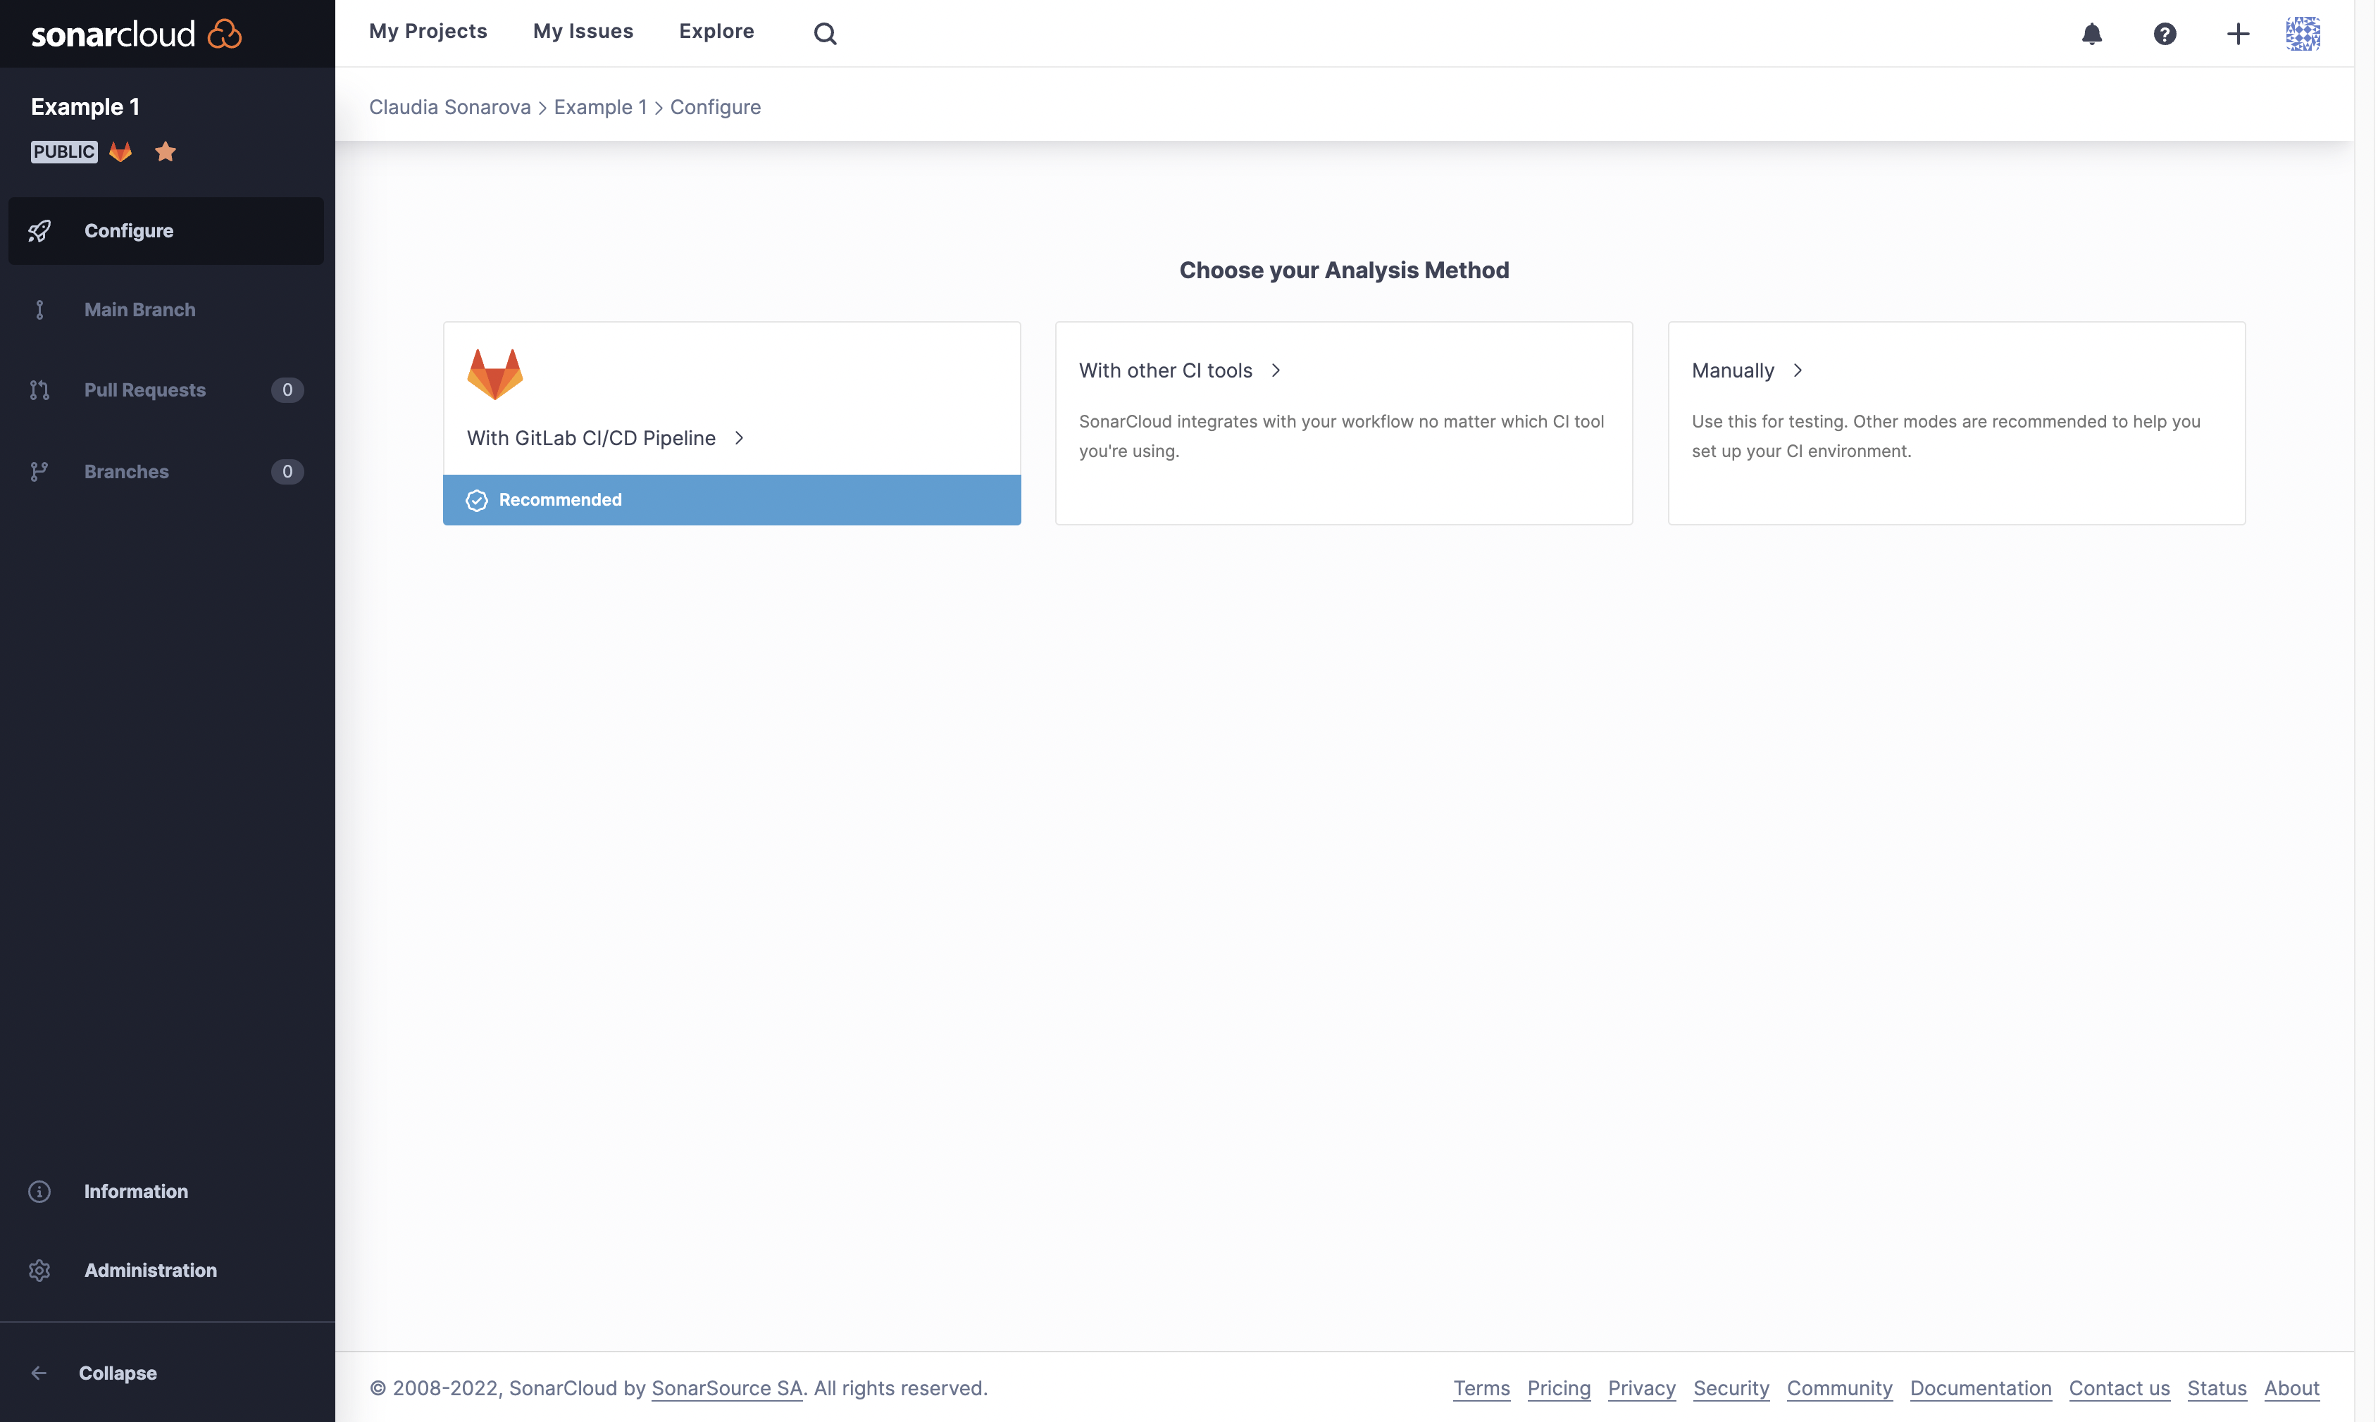Click the Recommended checkmark icon

click(x=476, y=500)
